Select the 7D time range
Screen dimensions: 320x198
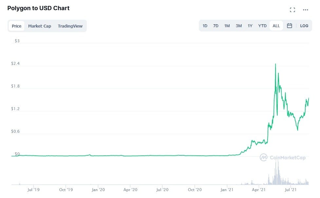pyautogui.click(x=216, y=26)
